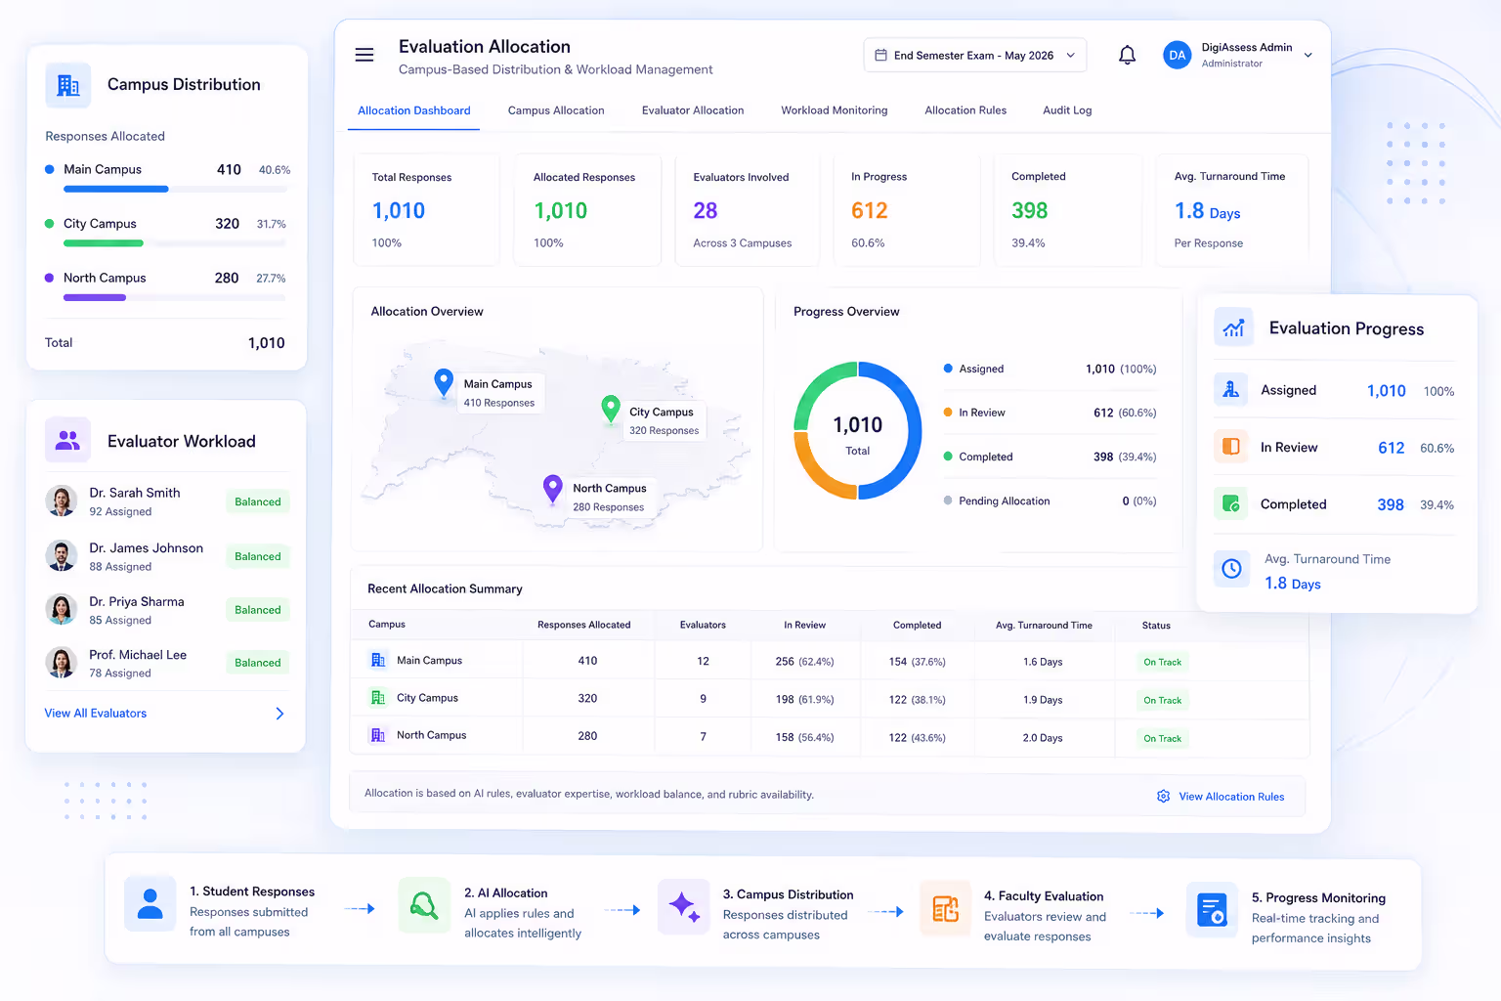
Task: Select the North Campus table row
Action: coord(829,736)
